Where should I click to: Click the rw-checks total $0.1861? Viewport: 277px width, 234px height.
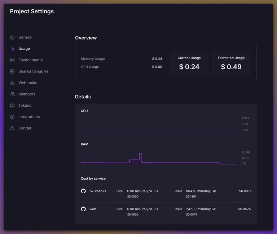[245, 191]
